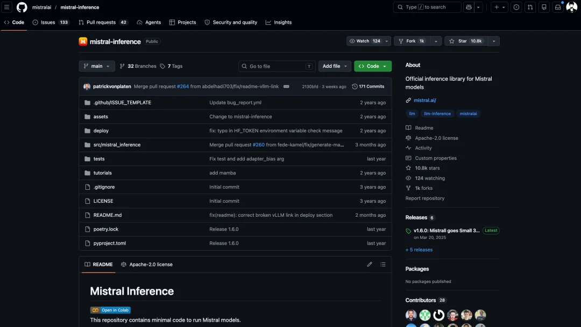Open the star lists dropdown arrow
Image resolution: width=581 pixels, height=327 pixels.
[x=493, y=41]
